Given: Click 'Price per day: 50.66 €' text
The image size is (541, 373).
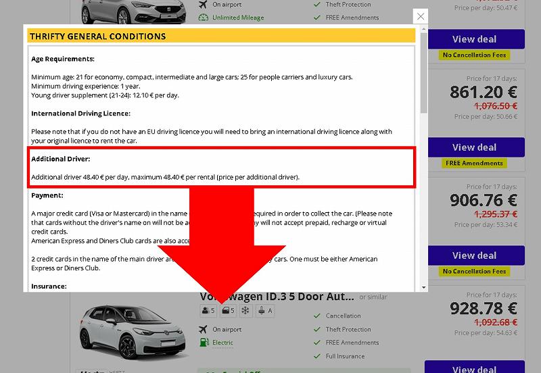Looking at the screenshot, I should [x=486, y=116].
